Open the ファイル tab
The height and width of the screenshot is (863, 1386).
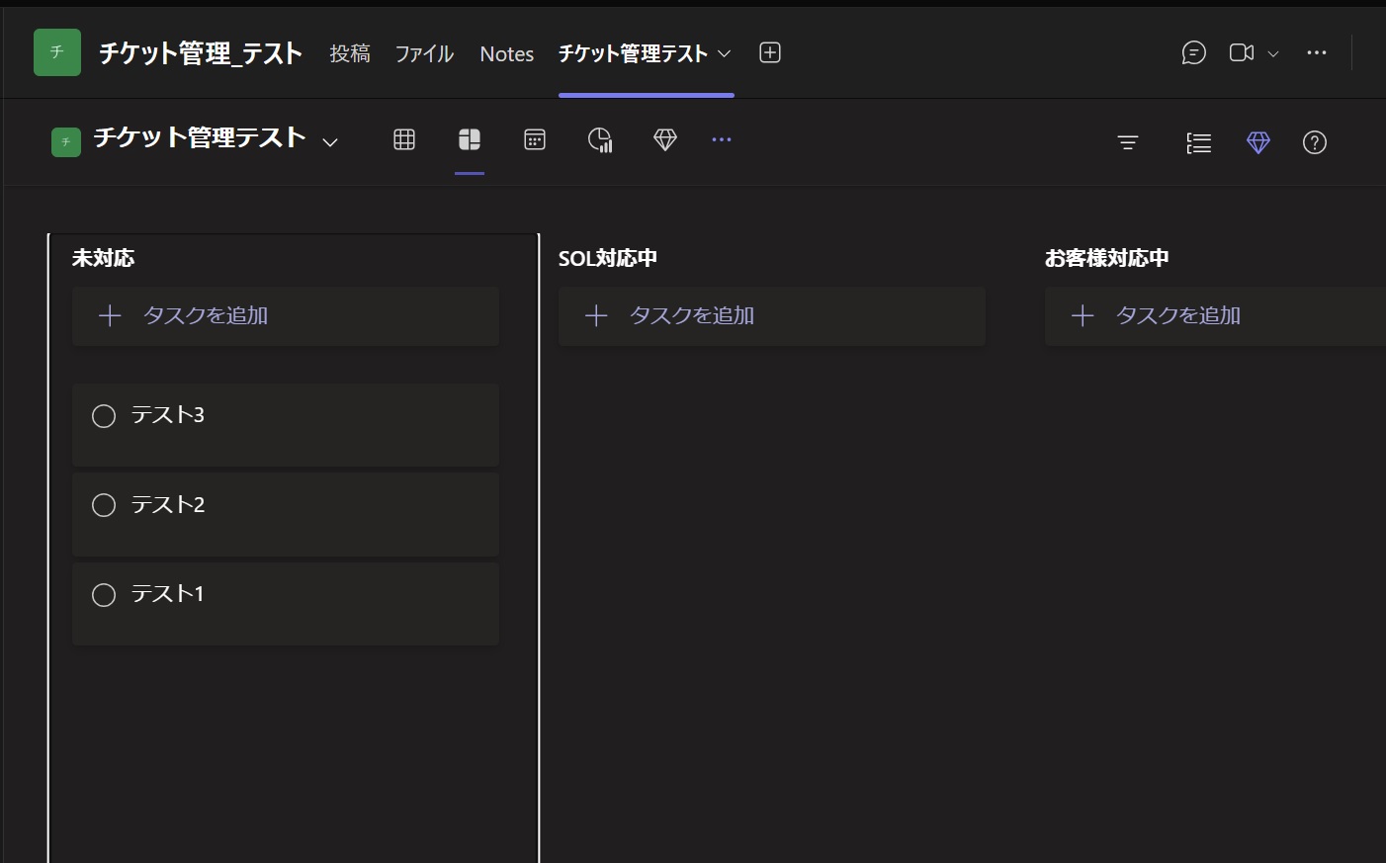(424, 53)
